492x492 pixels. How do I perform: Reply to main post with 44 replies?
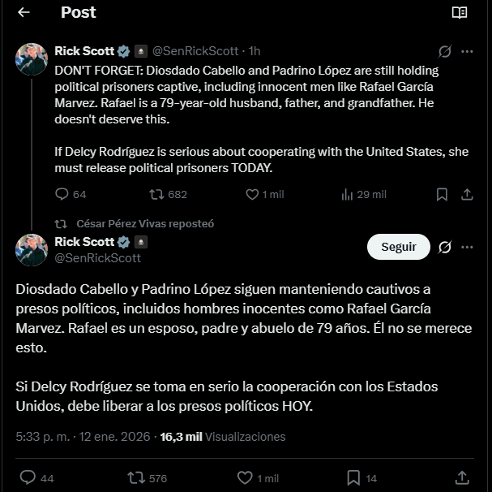click(28, 477)
